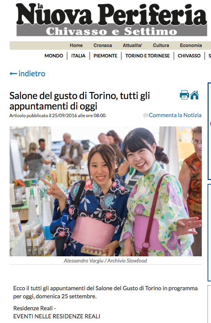Click the speech bubble comment icon
This screenshot has height=323, width=211.
coord(146,115)
